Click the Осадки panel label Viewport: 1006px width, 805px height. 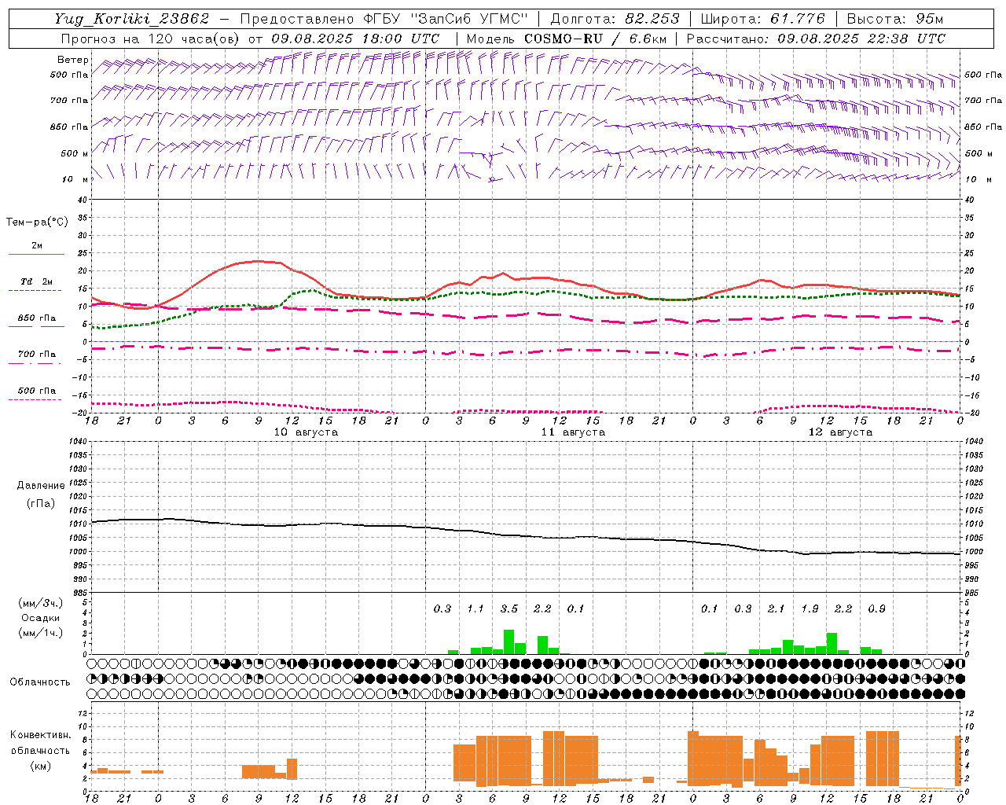click(40, 618)
